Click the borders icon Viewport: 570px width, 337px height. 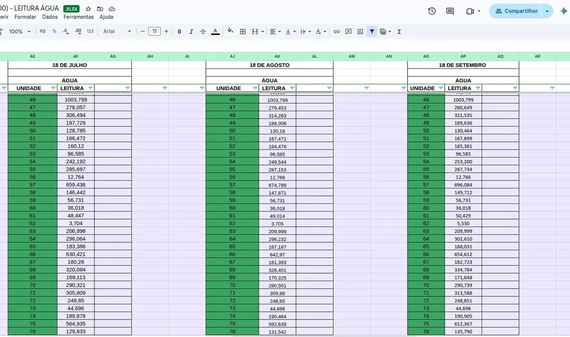click(x=243, y=31)
